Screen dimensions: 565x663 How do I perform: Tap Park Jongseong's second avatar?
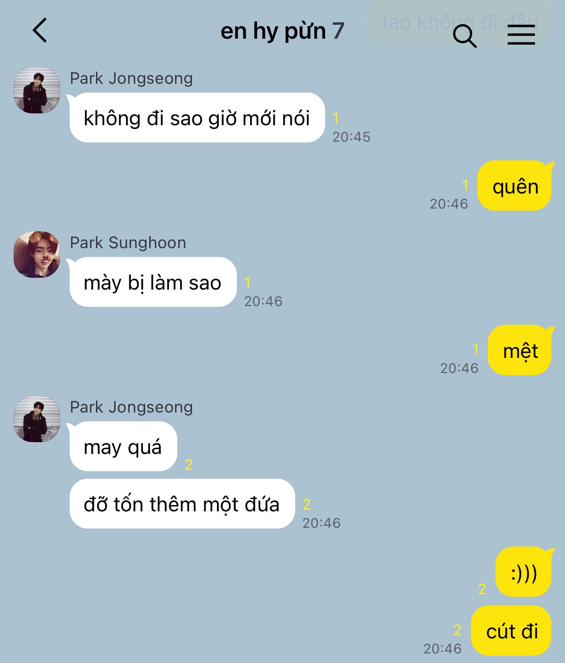(37, 419)
